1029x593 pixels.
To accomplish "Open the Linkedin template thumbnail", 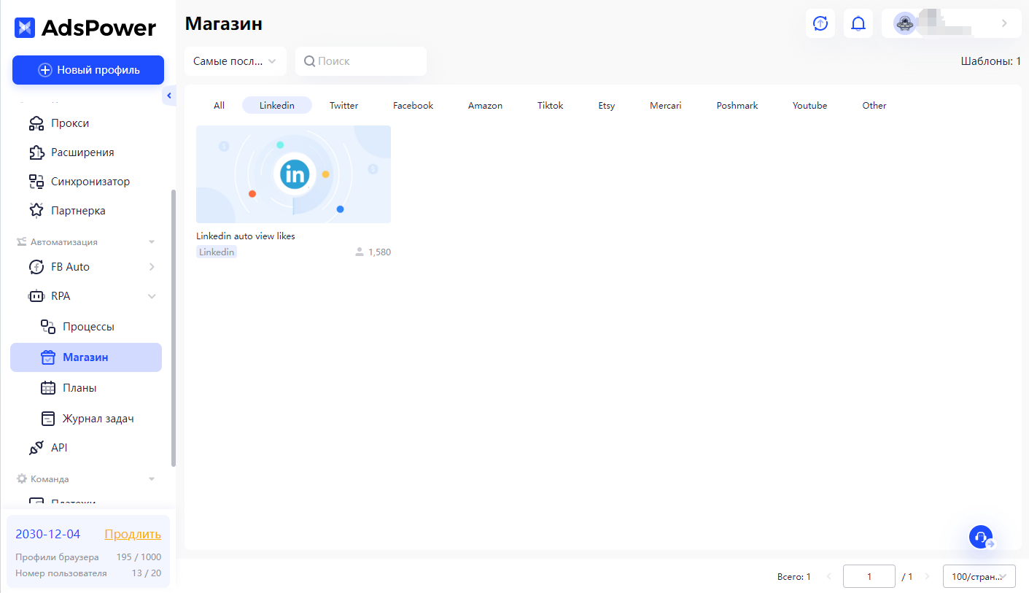I will coord(293,174).
